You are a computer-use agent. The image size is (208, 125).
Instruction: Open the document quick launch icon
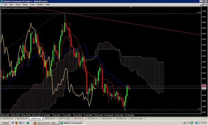click(x=24, y=123)
